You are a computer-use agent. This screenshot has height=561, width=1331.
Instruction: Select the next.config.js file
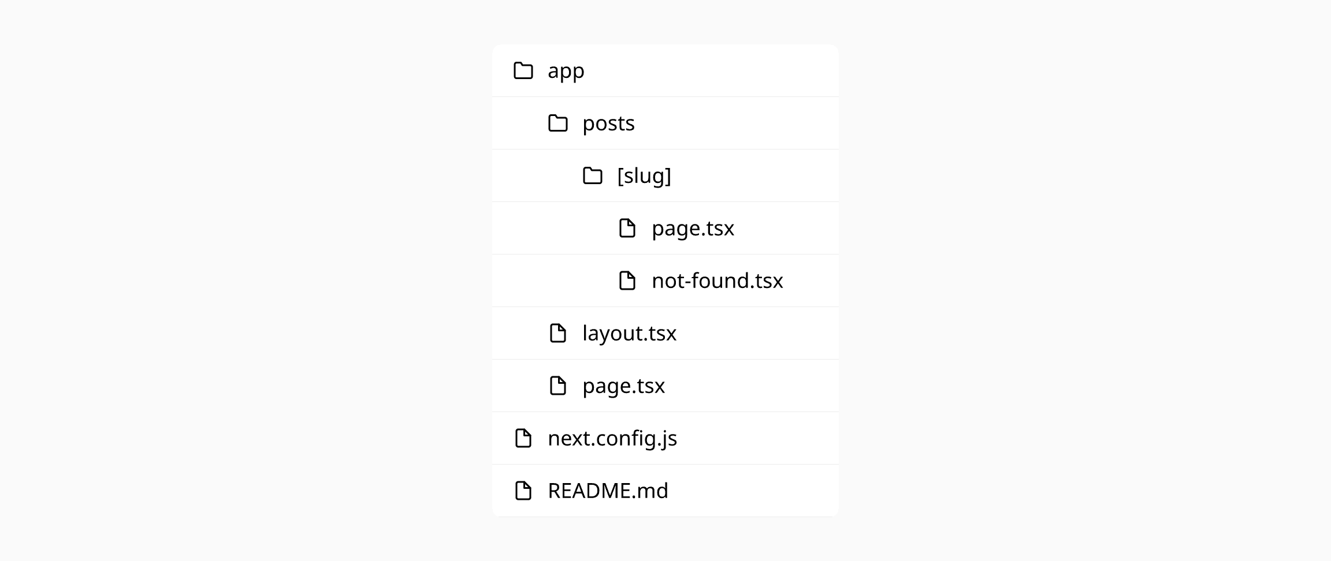(665, 438)
